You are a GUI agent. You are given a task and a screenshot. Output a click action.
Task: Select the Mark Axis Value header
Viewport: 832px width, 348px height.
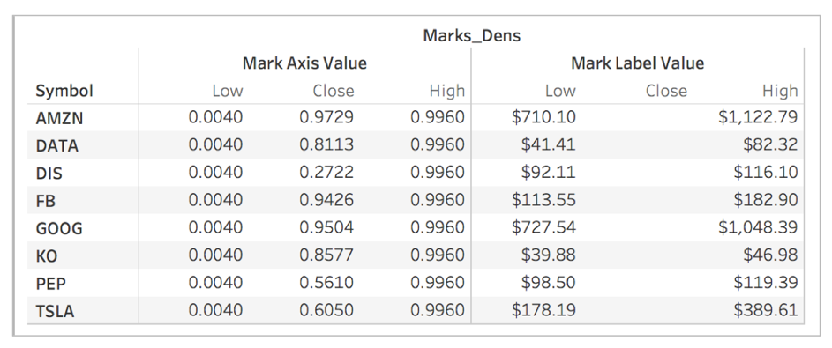pos(304,63)
